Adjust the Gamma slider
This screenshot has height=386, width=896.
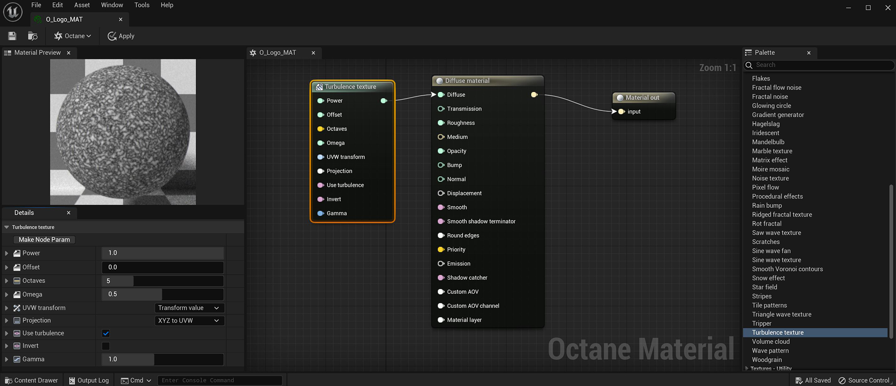(163, 359)
